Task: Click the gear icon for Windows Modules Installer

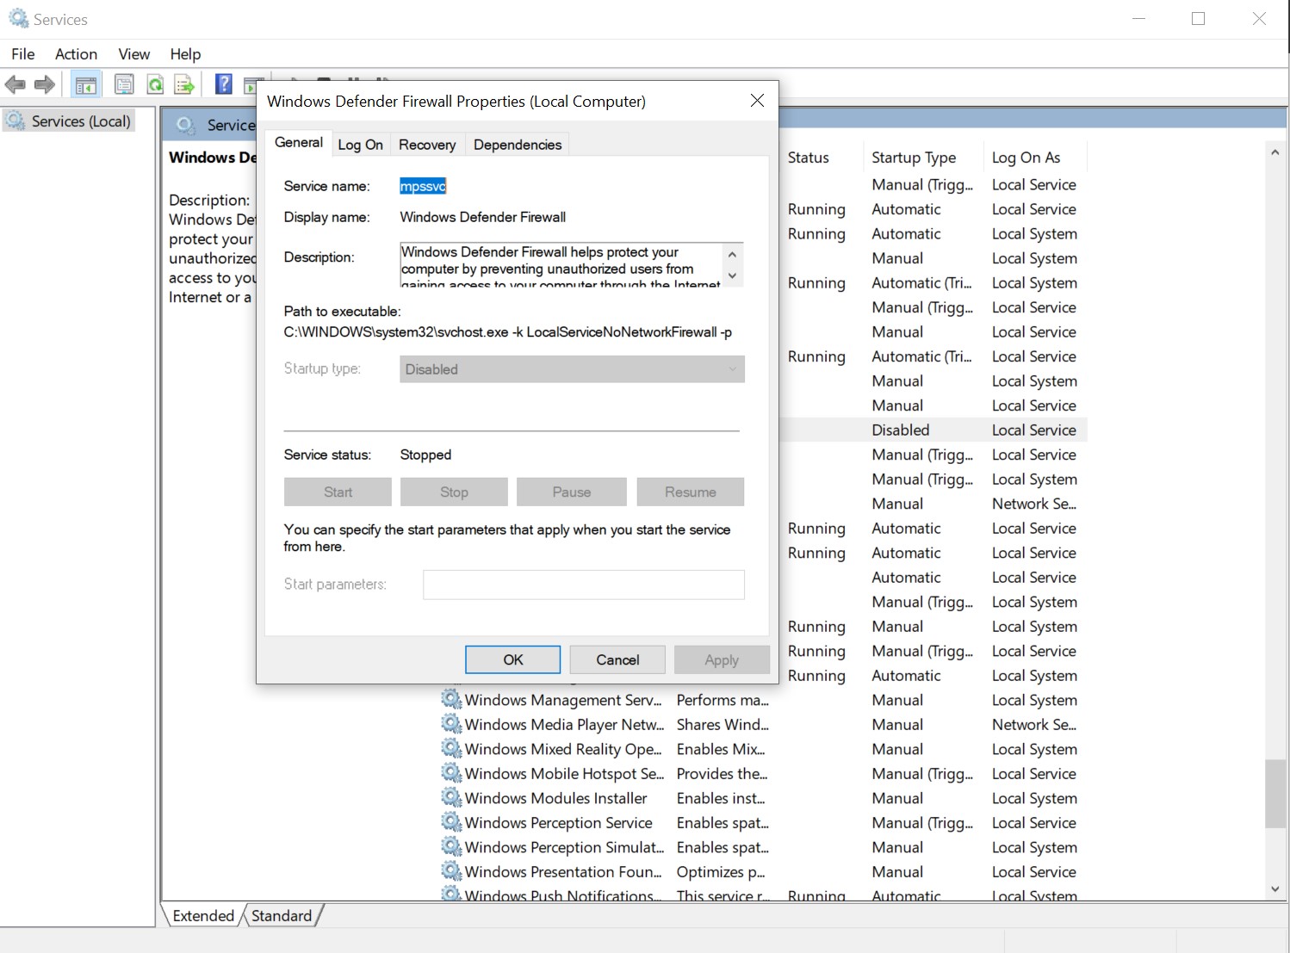Action: [451, 797]
